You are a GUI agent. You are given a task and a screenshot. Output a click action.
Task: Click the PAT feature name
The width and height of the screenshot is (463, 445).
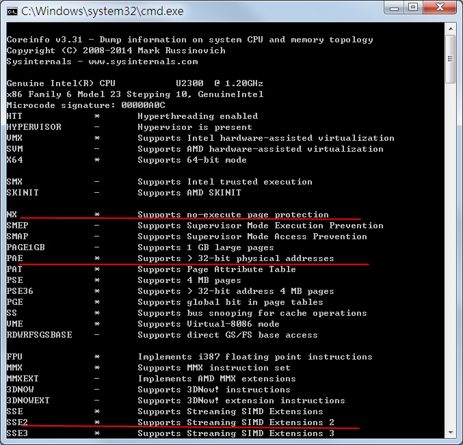(14, 269)
